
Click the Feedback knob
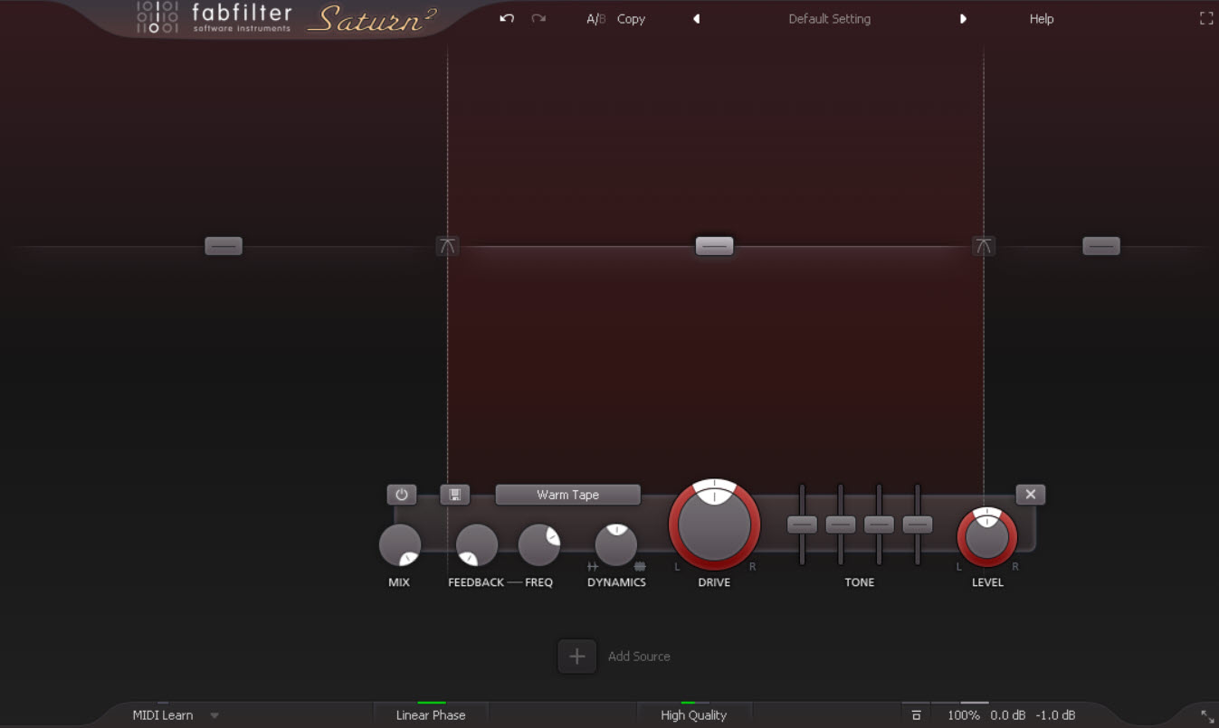click(476, 545)
